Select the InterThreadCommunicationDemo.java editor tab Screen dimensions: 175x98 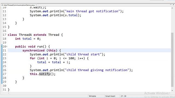(x=19, y=5)
